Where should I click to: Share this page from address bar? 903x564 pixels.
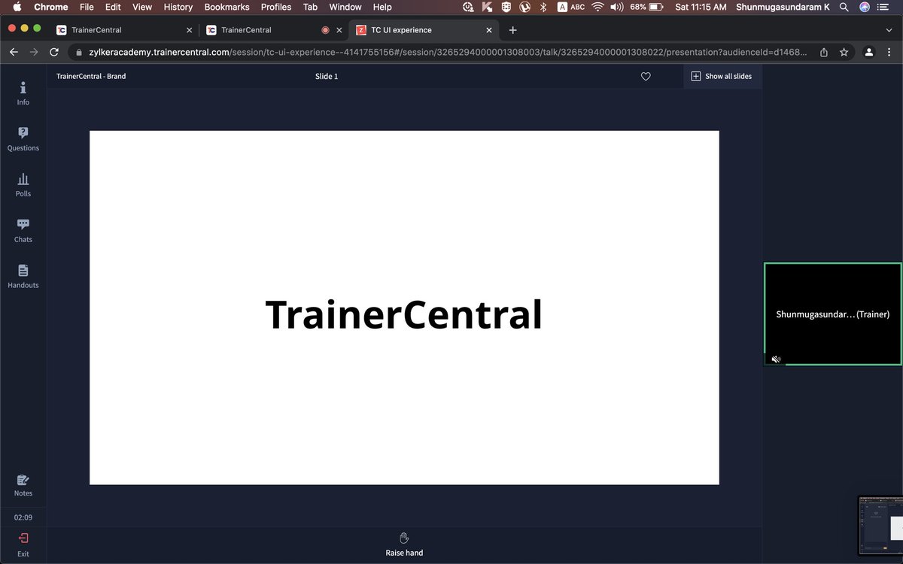[x=824, y=52]
